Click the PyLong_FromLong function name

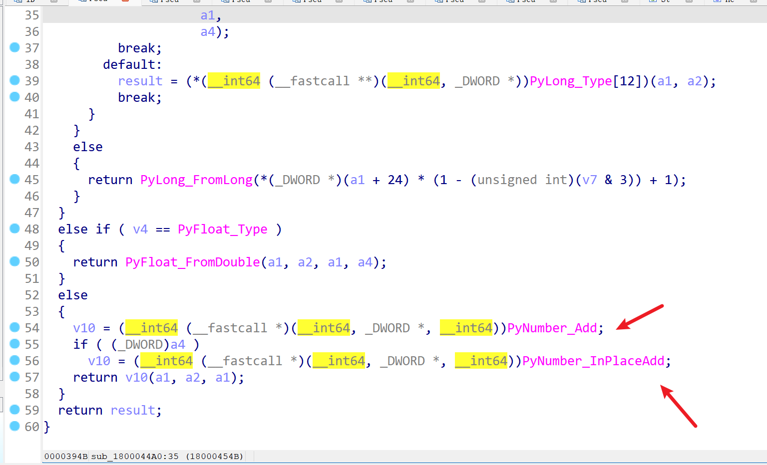coord(196,180)
